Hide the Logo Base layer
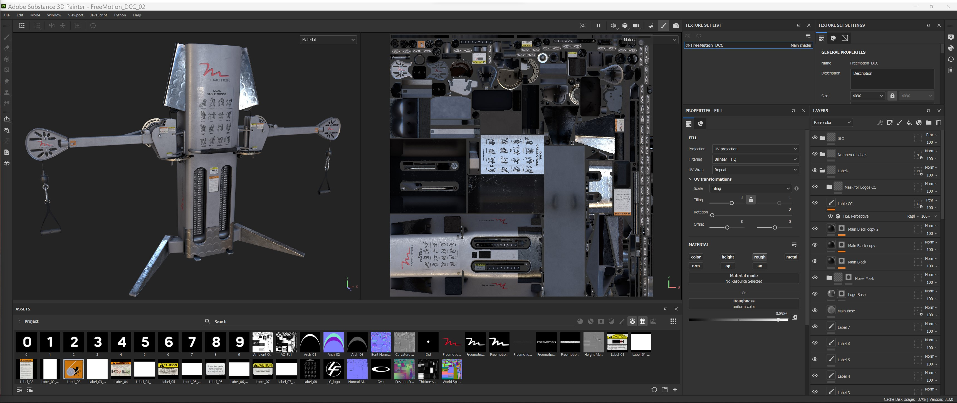Viewport: 957px width, 403px height. (x=815, y=294)
